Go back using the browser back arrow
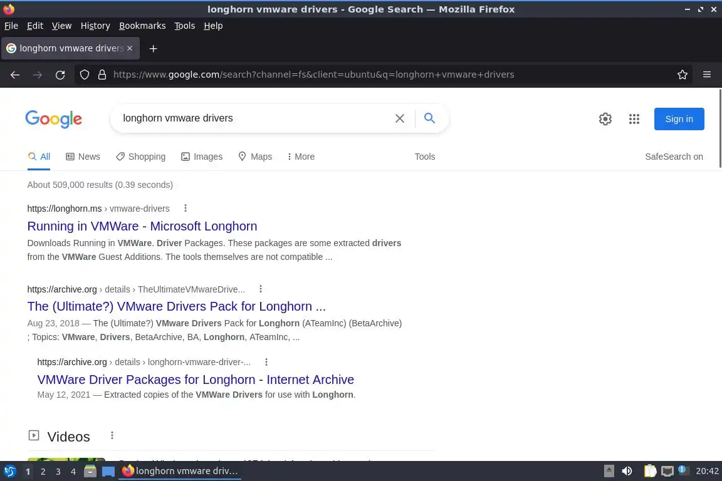The width and height of the screenshot is (722, 481). click(15, 75)
